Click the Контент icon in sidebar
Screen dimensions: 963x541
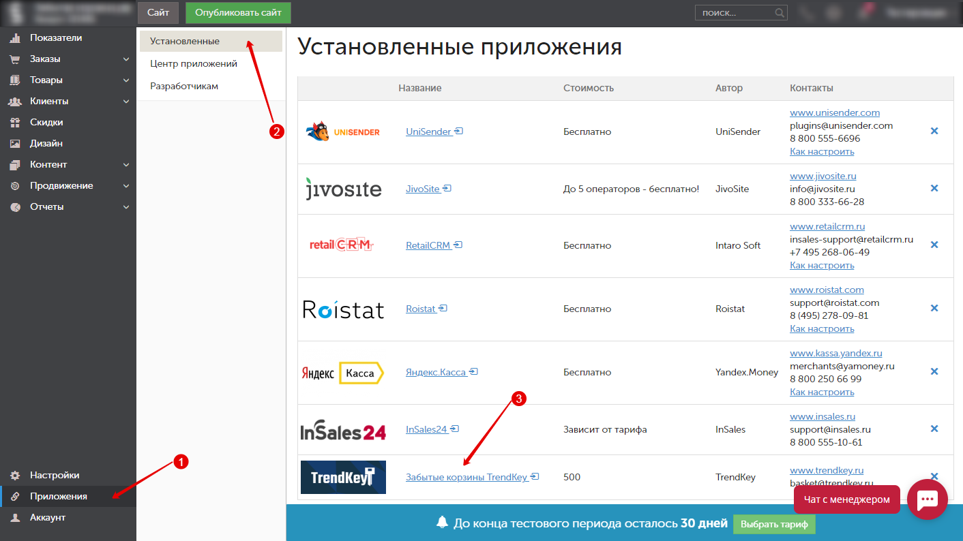[x=15, y=165]
